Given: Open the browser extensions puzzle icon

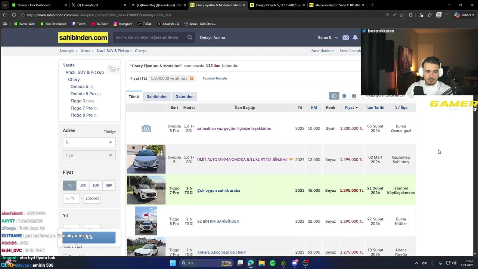Looking at the screenshot, I should click(411, 15).
